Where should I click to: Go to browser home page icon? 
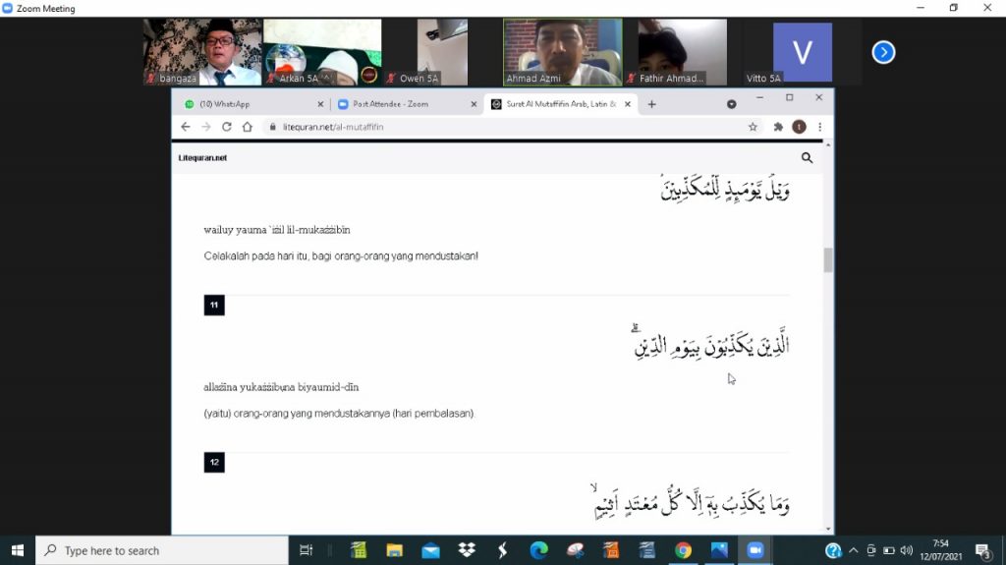click(248, 127)
